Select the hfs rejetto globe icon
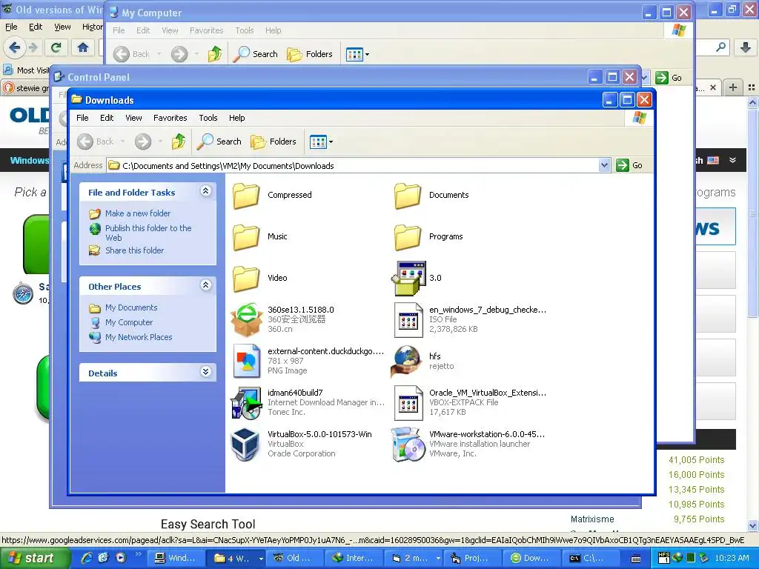Screen dimensions: 759x569 407,362
